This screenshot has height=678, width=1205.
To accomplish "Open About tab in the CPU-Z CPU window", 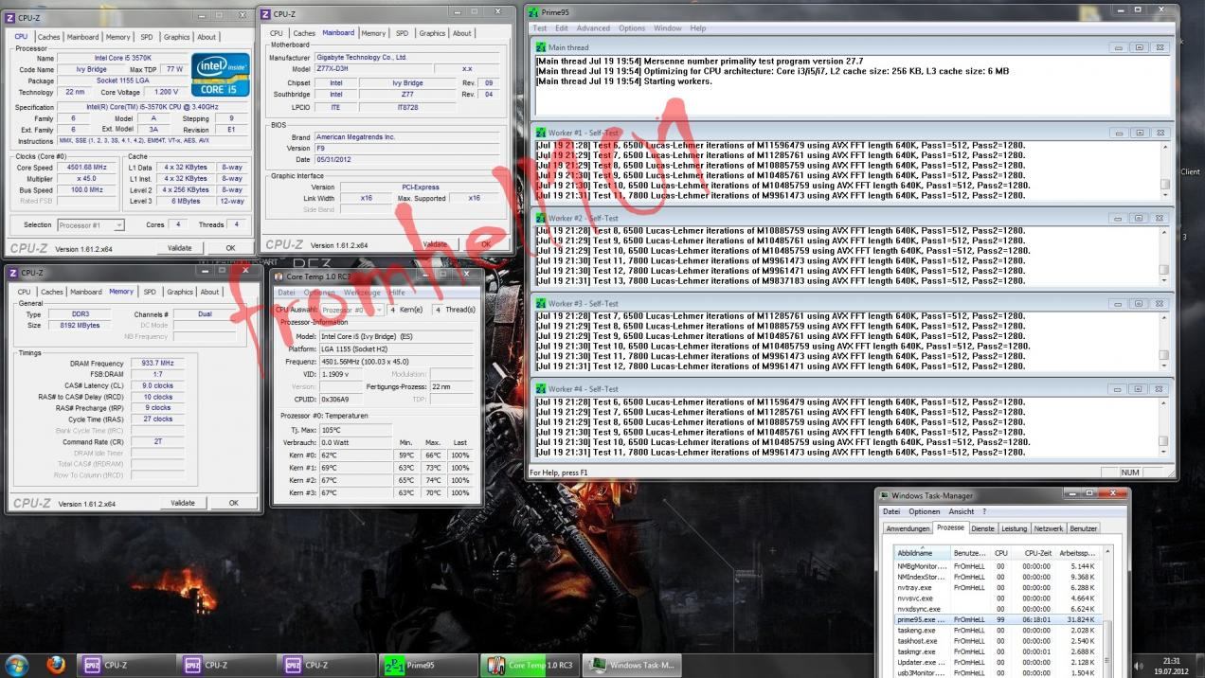I will pos(207,37).
